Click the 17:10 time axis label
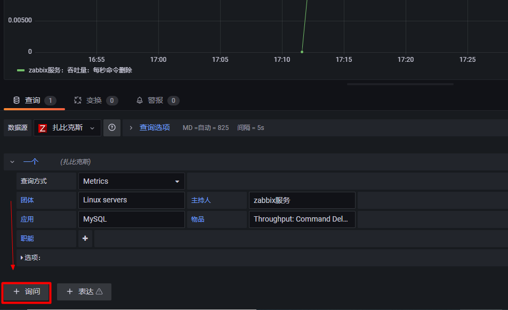 click(282, 60)
